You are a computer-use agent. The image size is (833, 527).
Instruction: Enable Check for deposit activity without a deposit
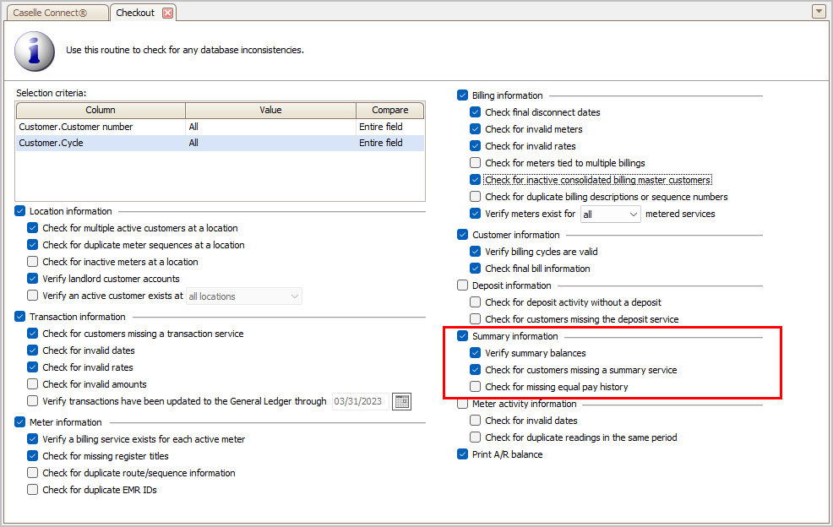point(476,302)
